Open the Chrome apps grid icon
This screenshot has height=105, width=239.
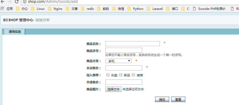[3, 9]
